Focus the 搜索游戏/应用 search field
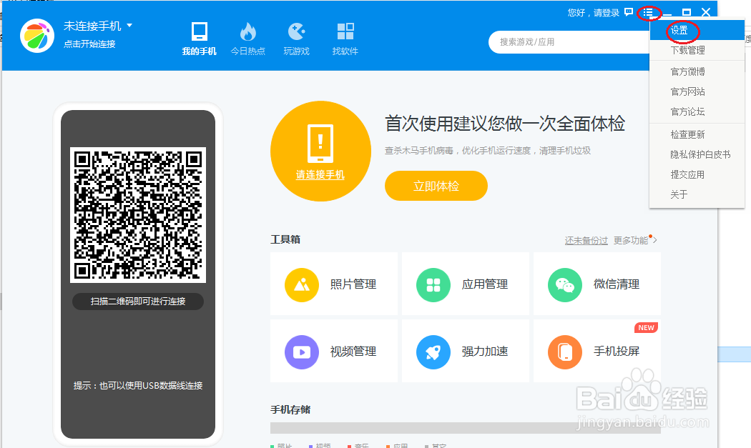Viewport: 751px width, 448px height. [569, 42]
